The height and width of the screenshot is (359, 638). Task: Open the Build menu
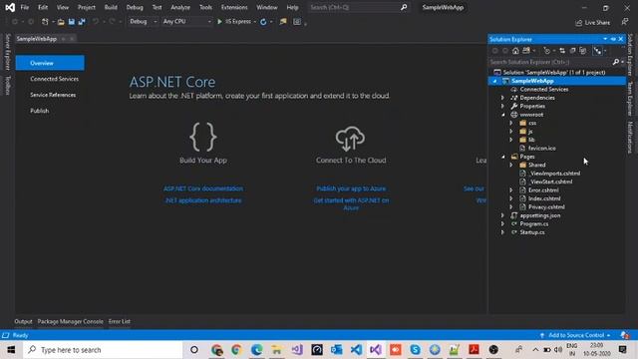[x=111, y=7]
